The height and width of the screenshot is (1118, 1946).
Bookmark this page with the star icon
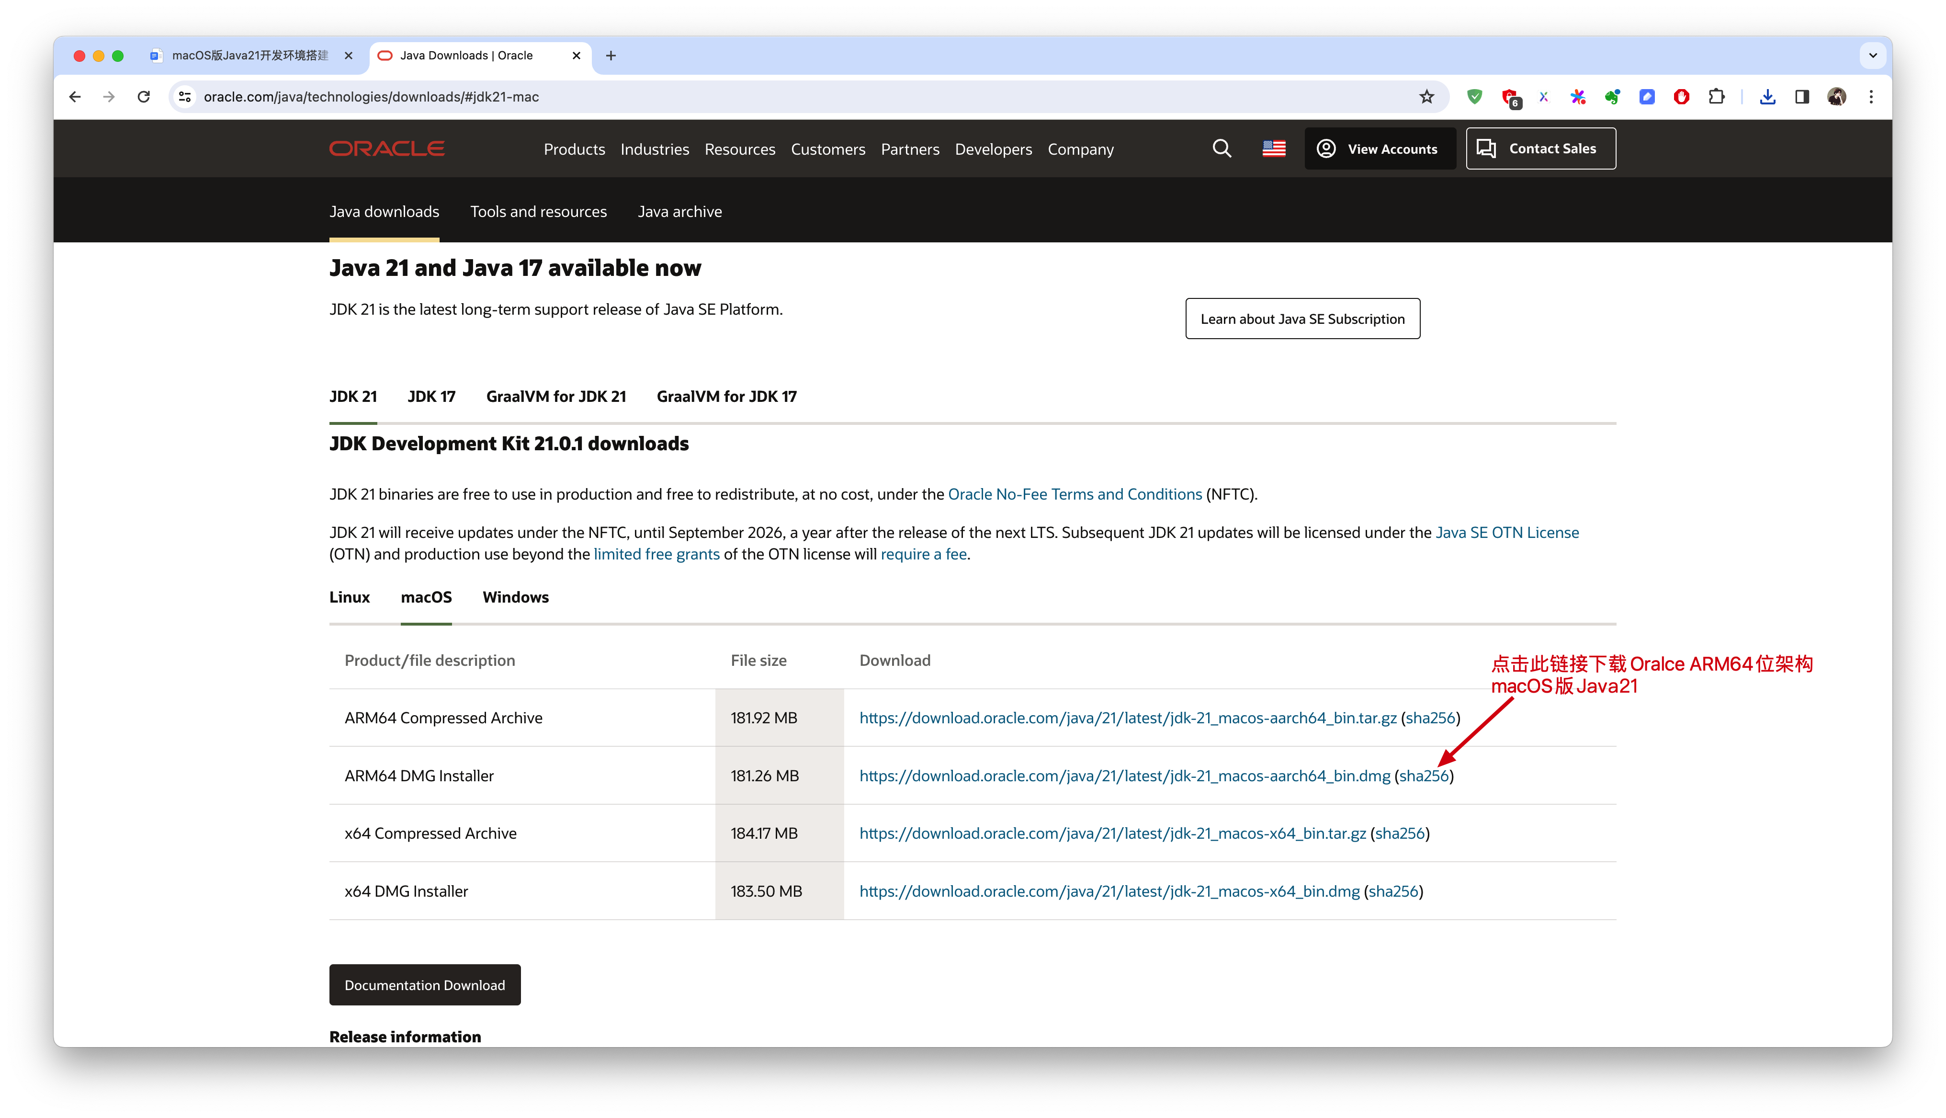1426,97
